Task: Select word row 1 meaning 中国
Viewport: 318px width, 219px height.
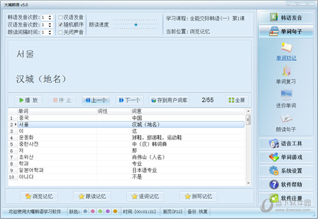Action: point(127,118)
